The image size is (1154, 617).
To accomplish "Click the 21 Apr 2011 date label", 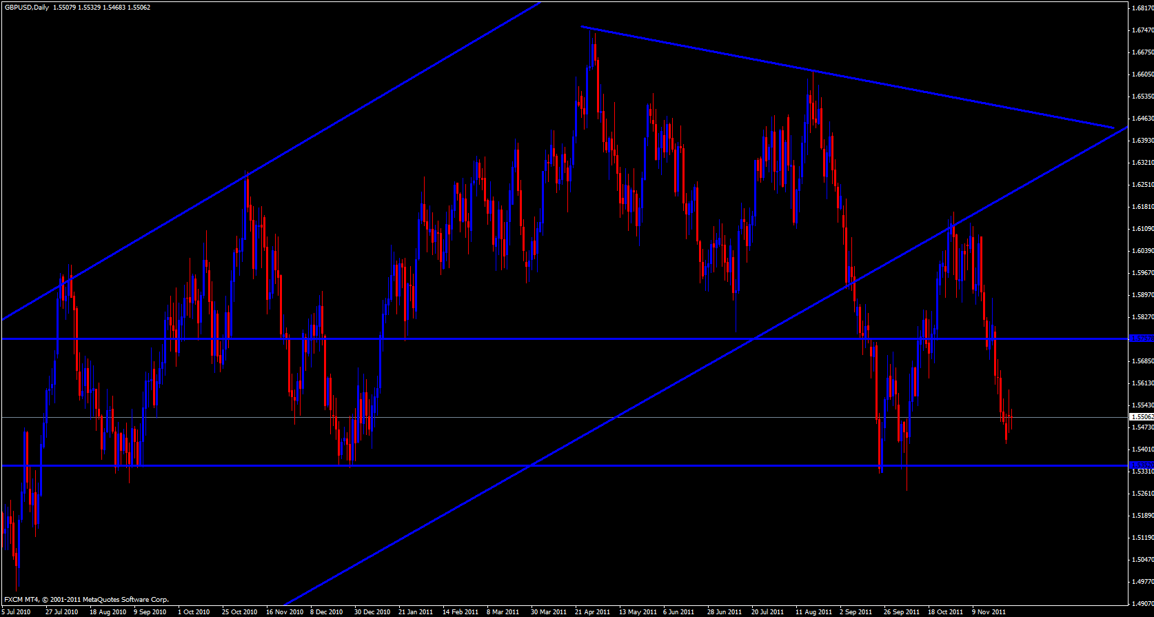I will 592,612.
